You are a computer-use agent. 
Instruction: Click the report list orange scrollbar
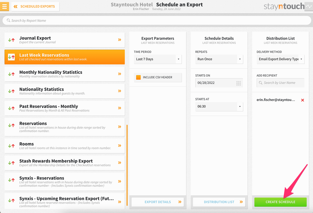coord(127,165)
